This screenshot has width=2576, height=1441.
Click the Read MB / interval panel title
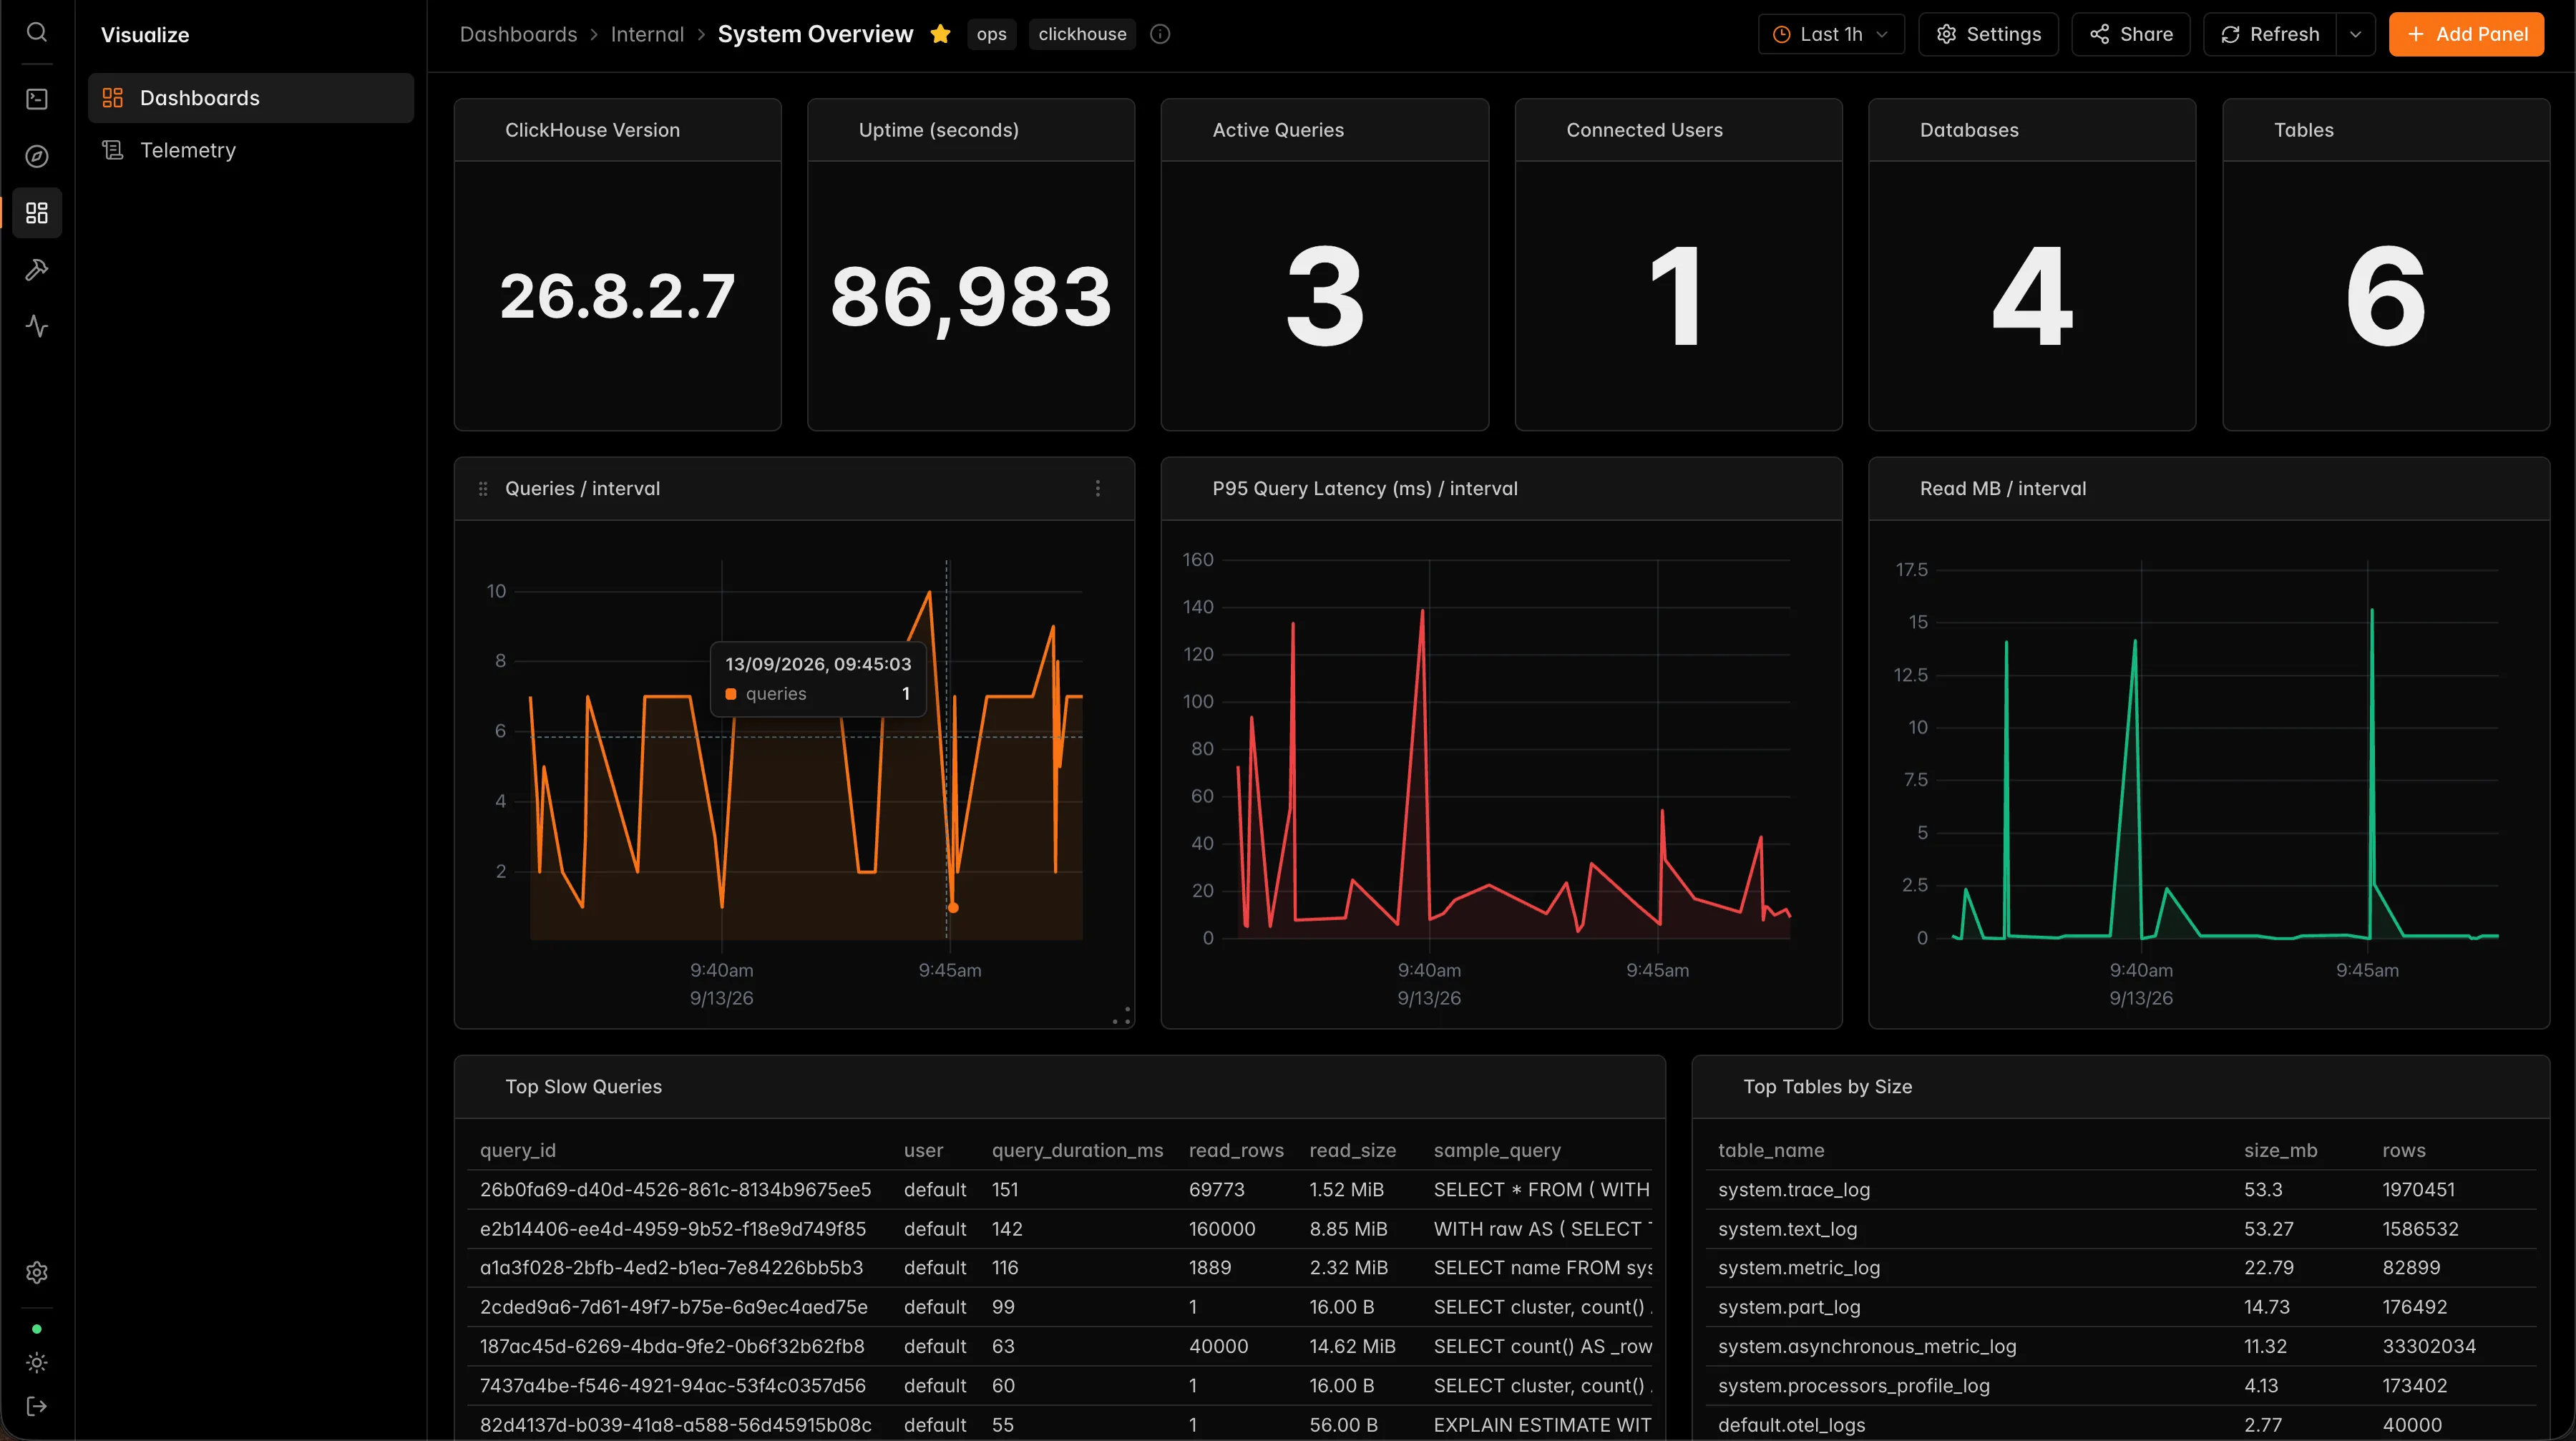(2002, 489)
